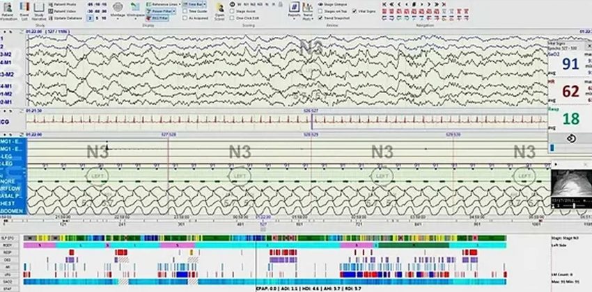Click the SaO2 value 91
This screenshot has width=592, height=292.
coord(570,63)
